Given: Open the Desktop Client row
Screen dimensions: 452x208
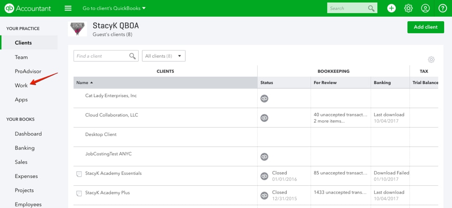Looking at the screenshot, I should pos(101,134).
